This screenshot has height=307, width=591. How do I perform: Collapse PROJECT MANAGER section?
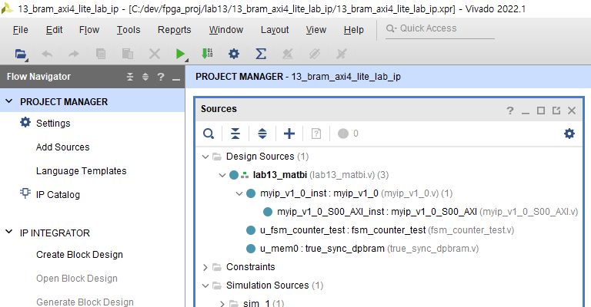(9, 101)
